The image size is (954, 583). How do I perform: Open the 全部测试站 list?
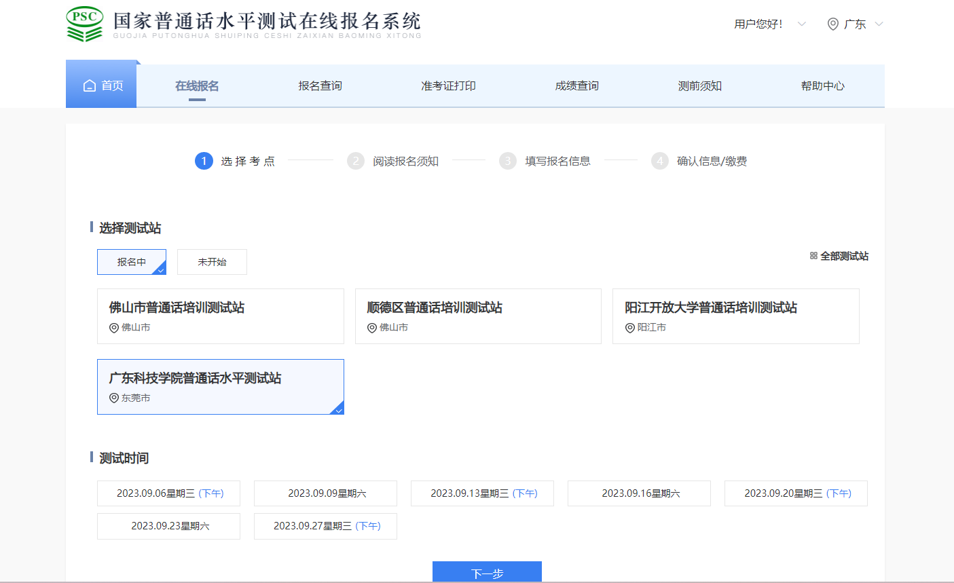(x=844, y=256)
